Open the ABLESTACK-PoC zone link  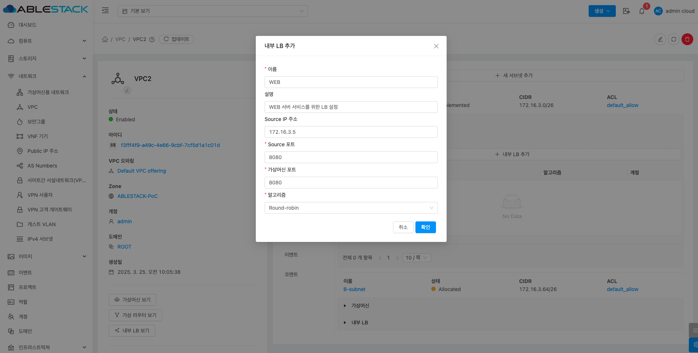pos(138,196)
